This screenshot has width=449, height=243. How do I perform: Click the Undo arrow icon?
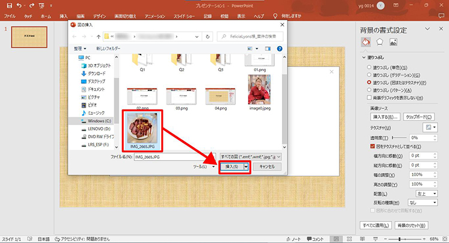[x=19, y=5]
